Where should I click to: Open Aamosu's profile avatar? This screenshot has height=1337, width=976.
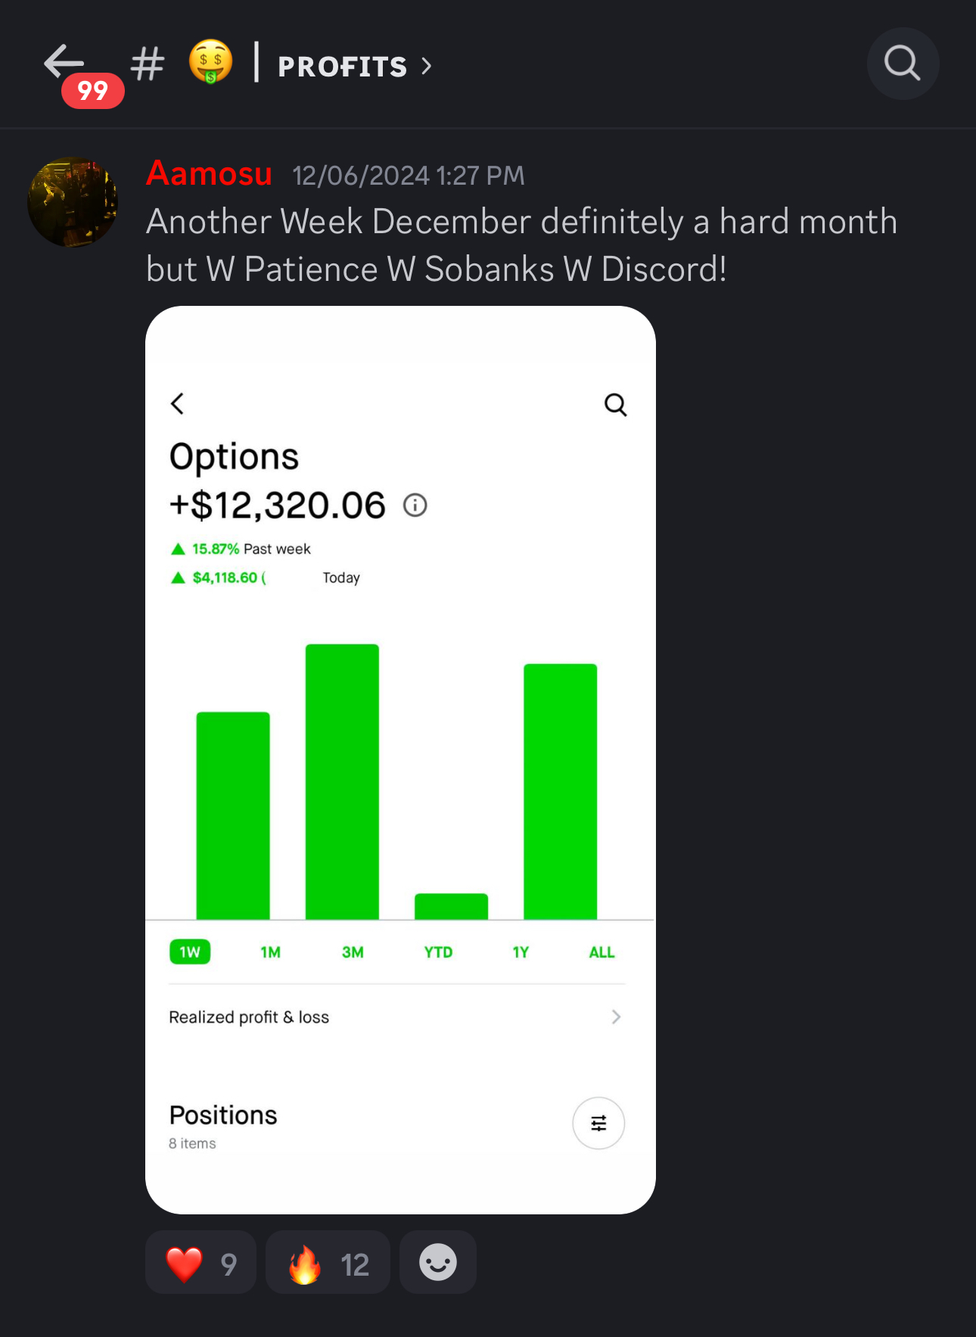pyautogui.click(x=73, y=202)
